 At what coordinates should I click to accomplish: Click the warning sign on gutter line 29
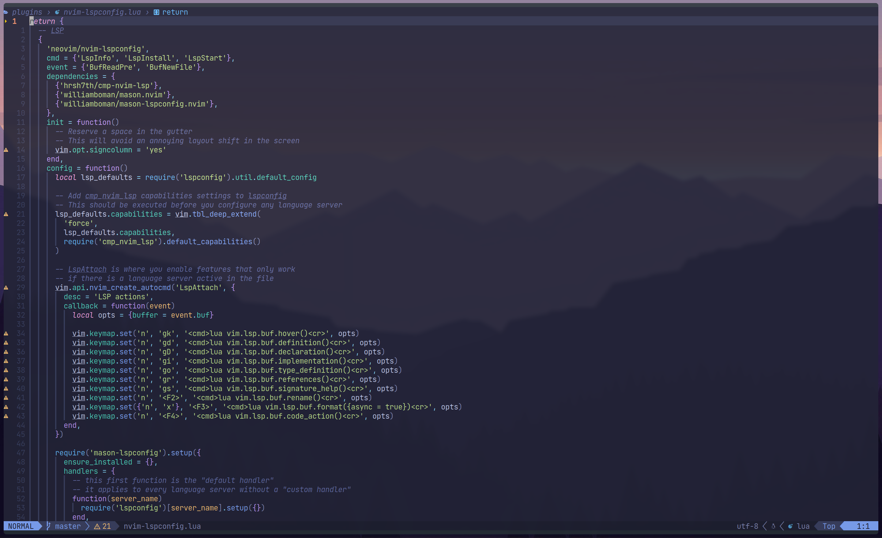[x=6, y=288]
